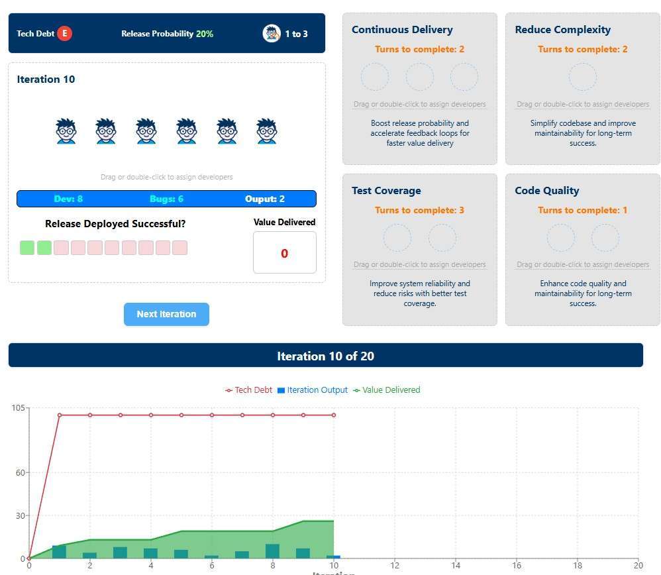Click second developer slot in Test Coverage
Screen dimensions: 661x575
coord(442,238)
